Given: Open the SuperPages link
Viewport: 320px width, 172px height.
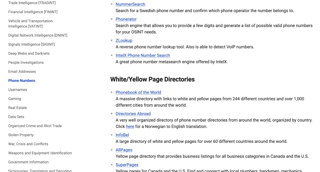Looking at the screenshot, I should click(127, 165).
